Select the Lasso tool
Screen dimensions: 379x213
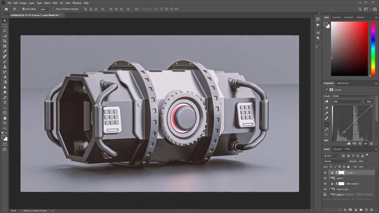click(x=5, y=31)
